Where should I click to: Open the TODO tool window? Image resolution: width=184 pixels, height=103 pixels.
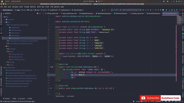click(x=29, y=98)
